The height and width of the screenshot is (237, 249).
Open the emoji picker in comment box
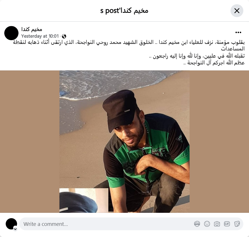(x=207, y=224)
